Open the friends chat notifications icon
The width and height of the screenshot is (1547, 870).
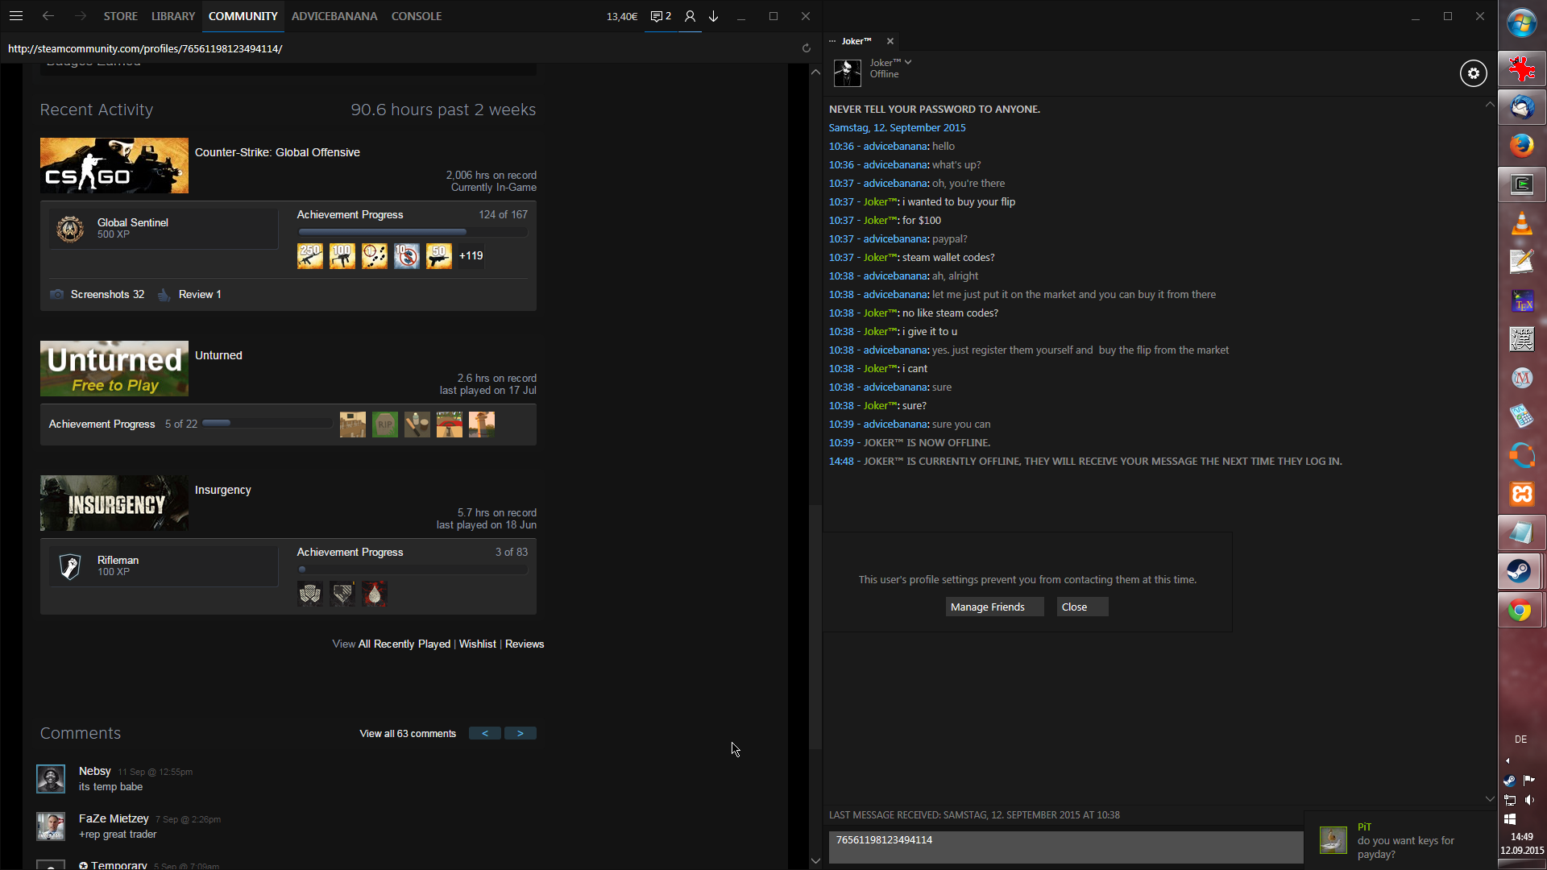(661, 16)
